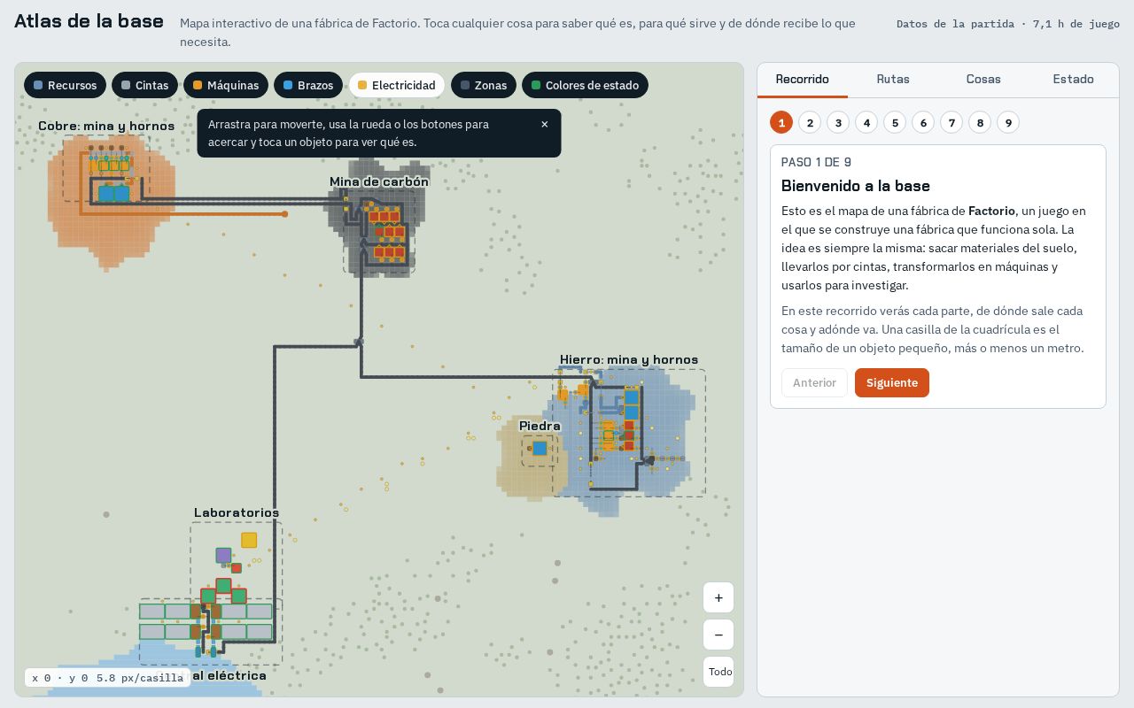1134x708 pixels.
Task: Click the Laboratorios zone label
Action: [x=237, y=512]
